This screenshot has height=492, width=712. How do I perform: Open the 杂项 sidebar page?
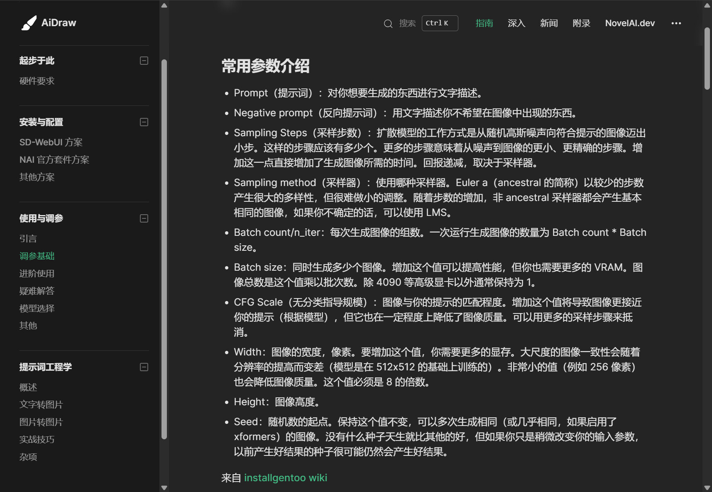coord(28,457)
